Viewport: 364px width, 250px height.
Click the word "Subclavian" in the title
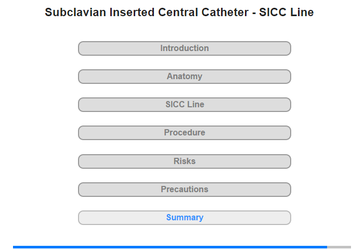(75, 12)
